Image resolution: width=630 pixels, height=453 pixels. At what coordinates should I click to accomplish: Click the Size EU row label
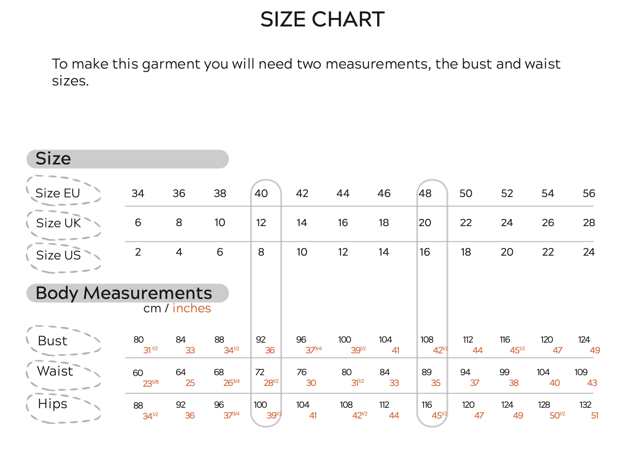[58, 193]
